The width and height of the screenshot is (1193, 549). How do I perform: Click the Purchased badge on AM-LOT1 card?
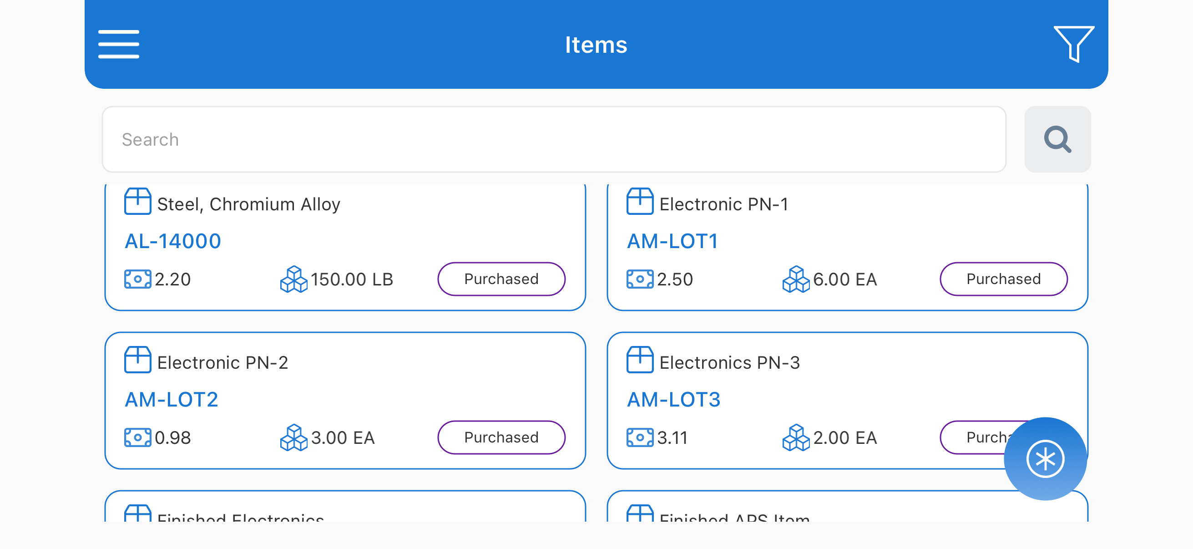(x=1004, y=280)
